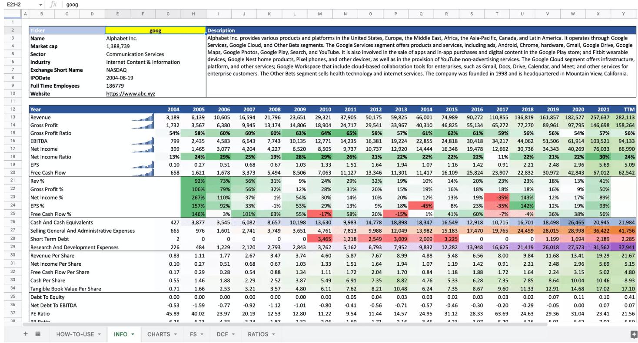Select the IPO date 2004-08-19 cell
Screen dimensions: 638x343
coord(120,78)
